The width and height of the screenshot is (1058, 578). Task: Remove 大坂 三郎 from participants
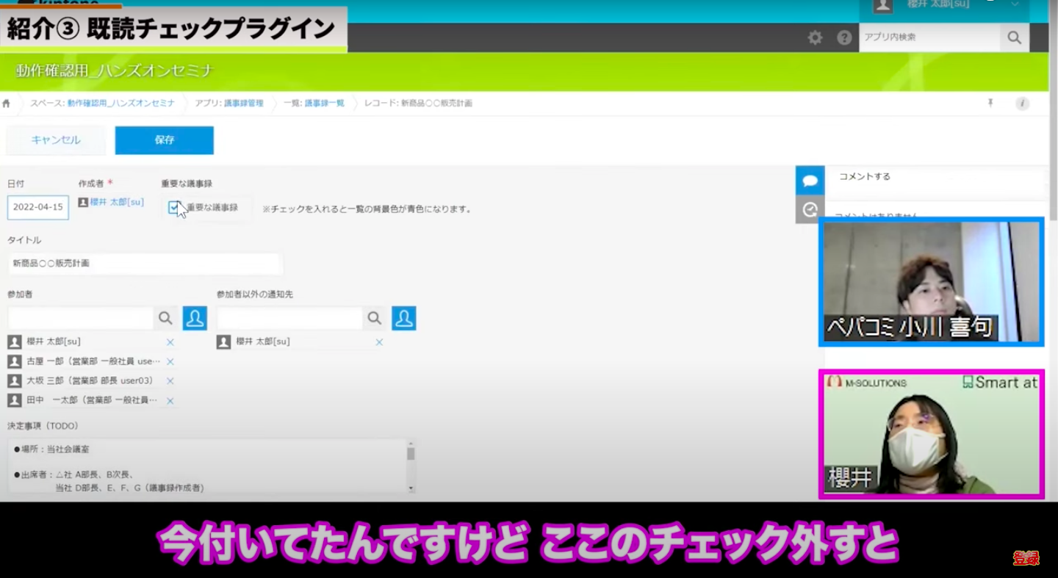(170, 381)
